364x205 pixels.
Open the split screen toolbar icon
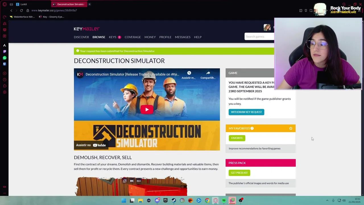[301, 11]
